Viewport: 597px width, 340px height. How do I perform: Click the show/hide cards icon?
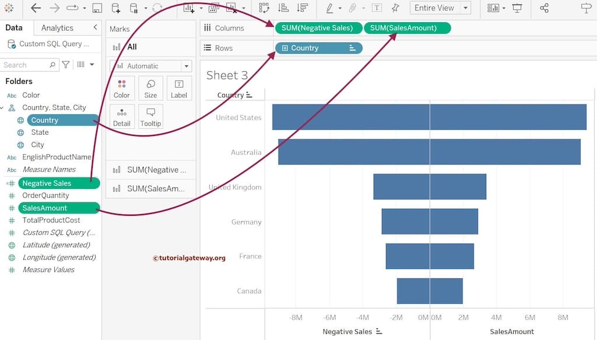(493, 8)
